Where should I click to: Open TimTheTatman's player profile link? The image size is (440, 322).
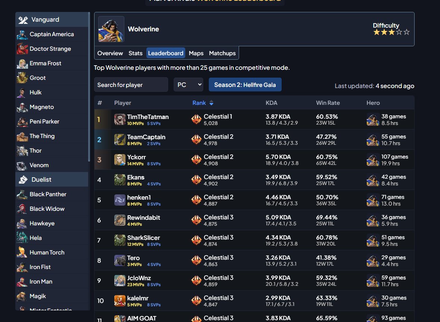coord(148,117)
